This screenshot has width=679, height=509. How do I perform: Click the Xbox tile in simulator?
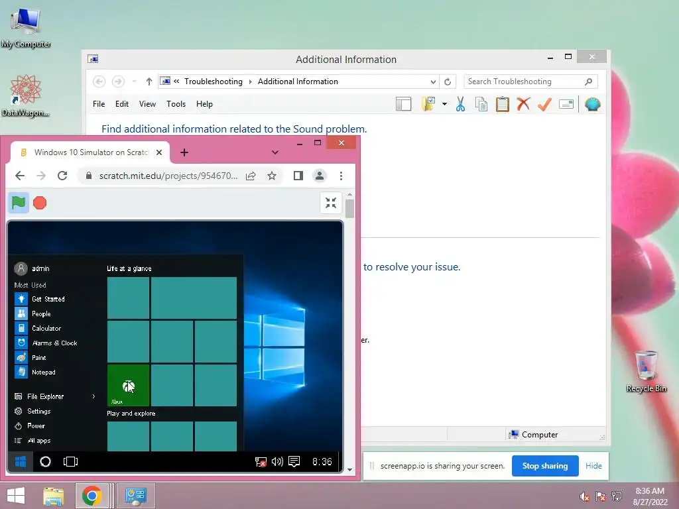[128, 385]
